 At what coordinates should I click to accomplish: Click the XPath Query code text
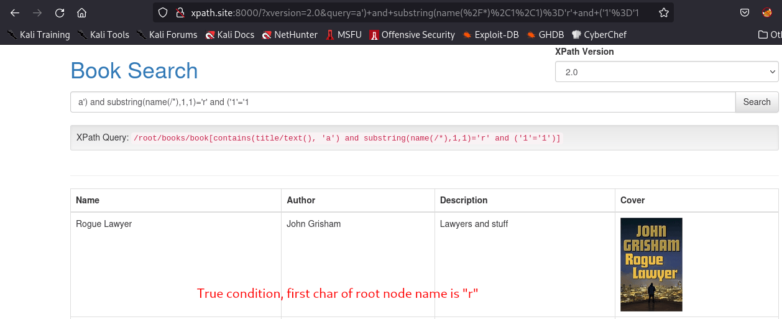pyautogui.click(x=347, y=138)
